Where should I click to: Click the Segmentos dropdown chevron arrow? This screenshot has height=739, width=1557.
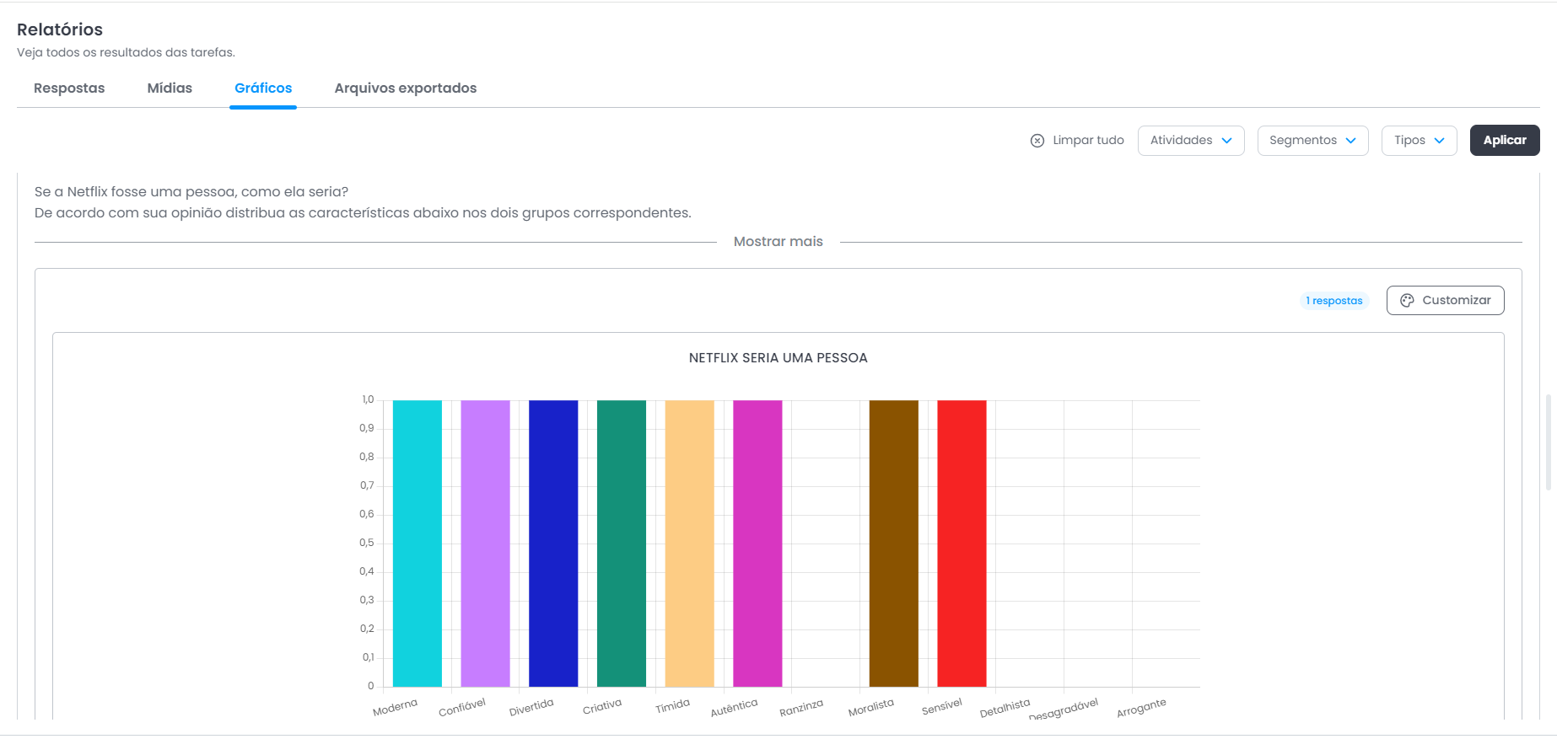pos(1351,141)
